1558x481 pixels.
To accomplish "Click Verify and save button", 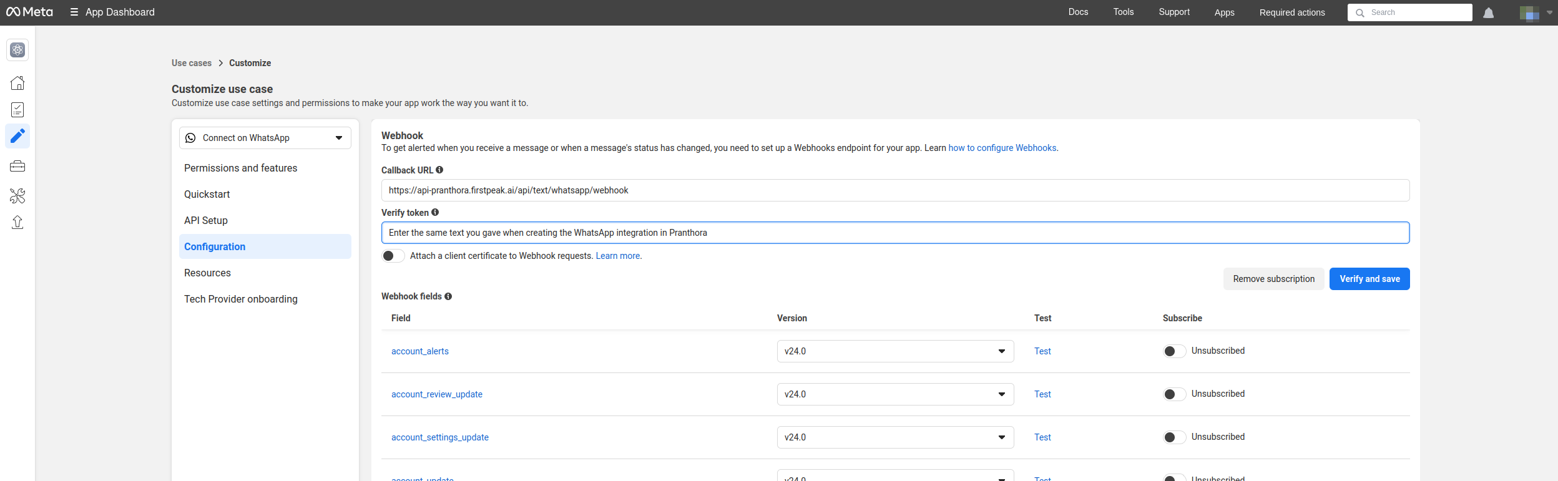I will tap(1369, 279).
